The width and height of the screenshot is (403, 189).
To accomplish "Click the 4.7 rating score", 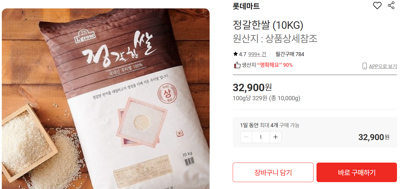I will (243, 54).
